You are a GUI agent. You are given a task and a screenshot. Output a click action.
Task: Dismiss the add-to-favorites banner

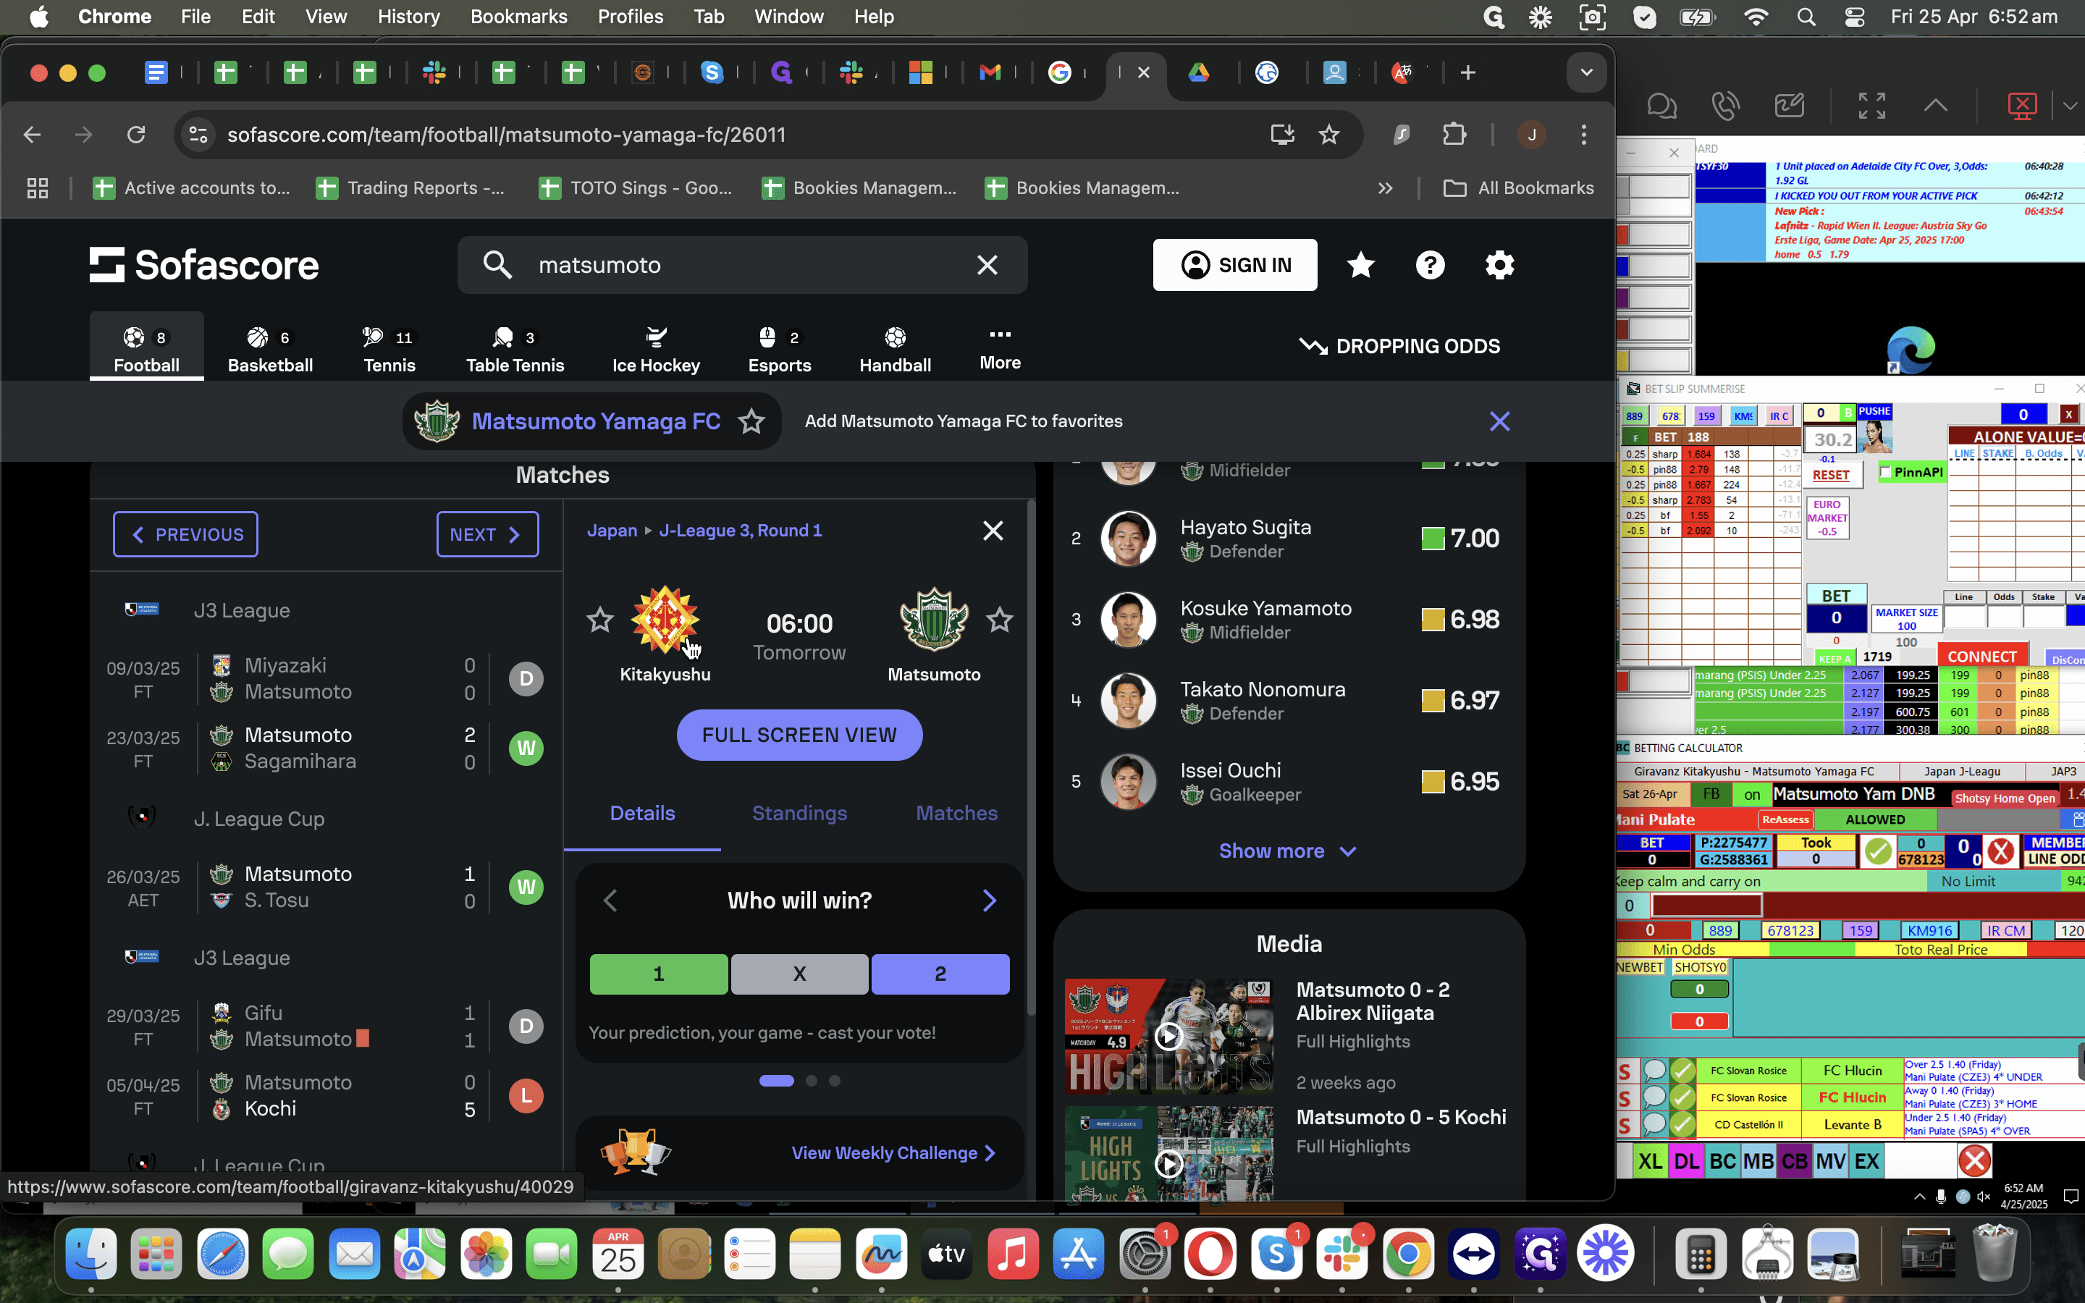[1499, 421]
